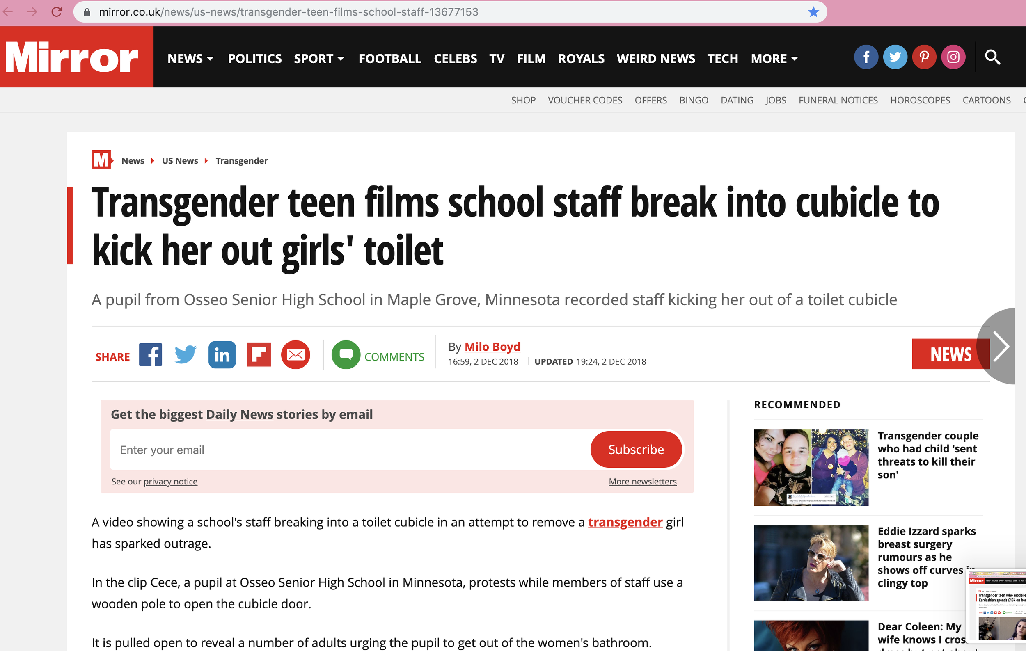Expand the SPORT dropdown menu
The image size is (1026, 651).
(x=319, y=58)
